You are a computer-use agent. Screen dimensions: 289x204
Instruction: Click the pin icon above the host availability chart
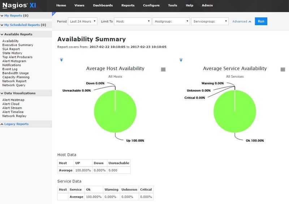pos(61,59)
